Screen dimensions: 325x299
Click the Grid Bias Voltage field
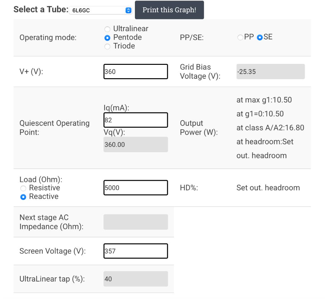coord(270,71)
